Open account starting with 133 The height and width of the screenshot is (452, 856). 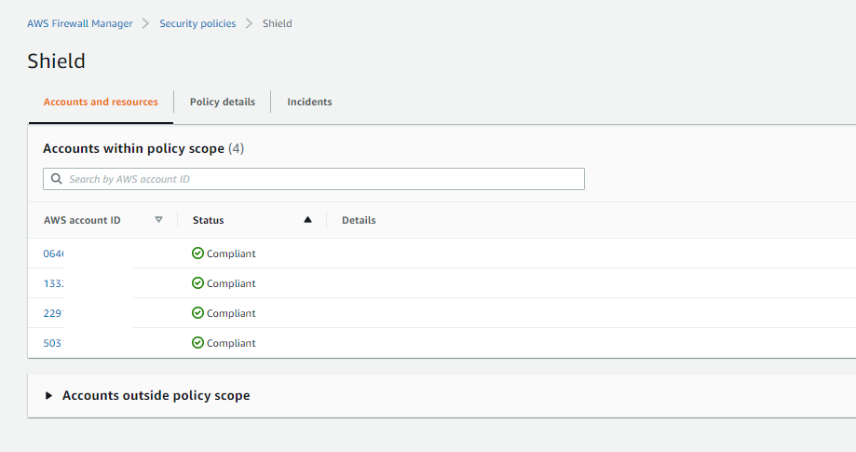coord(53,284)
